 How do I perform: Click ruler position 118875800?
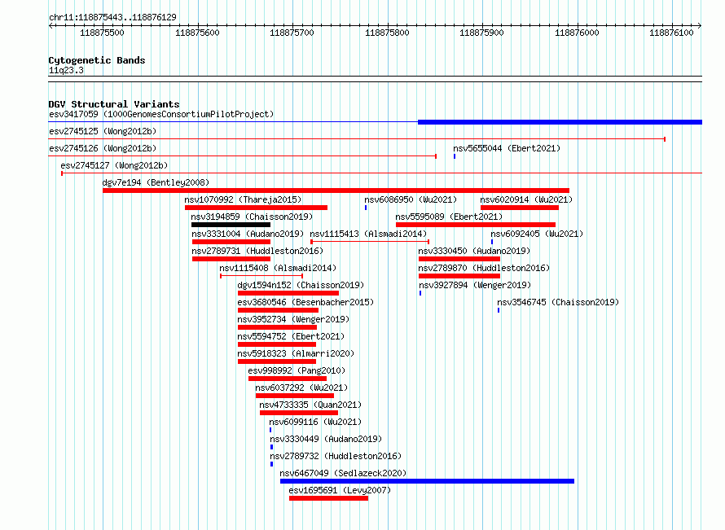[387, 33]
